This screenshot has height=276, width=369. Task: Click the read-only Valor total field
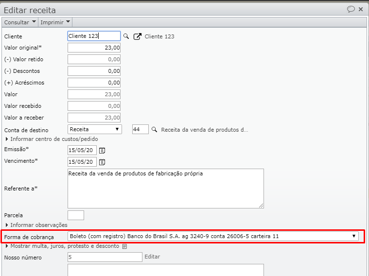click(94, 94)
